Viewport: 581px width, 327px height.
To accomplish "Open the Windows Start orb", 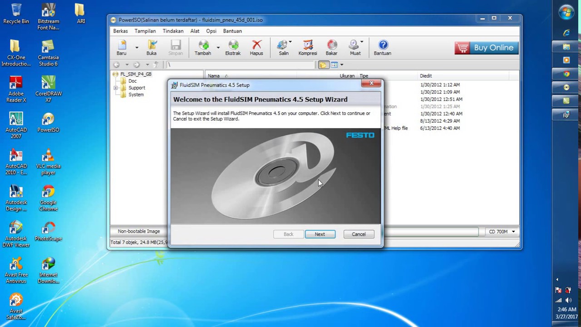I will 566,12.
